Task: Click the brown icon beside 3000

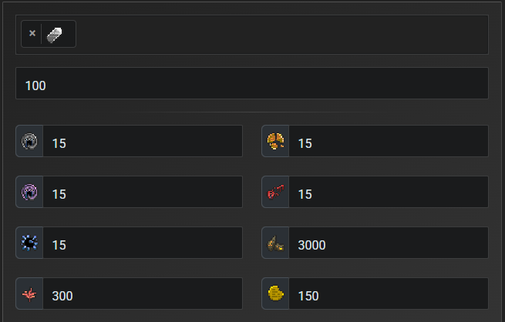Action: click(275, 243)
